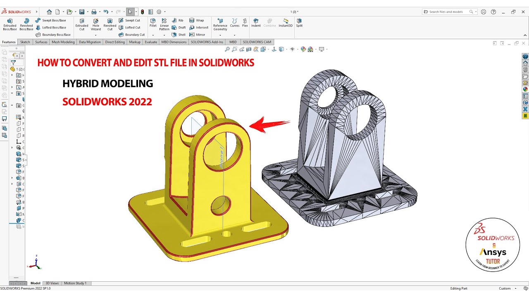Viewport: 529px width, 297px height.
Task: Select the Wrap feature tool
Action: click(x=197, y=20)
